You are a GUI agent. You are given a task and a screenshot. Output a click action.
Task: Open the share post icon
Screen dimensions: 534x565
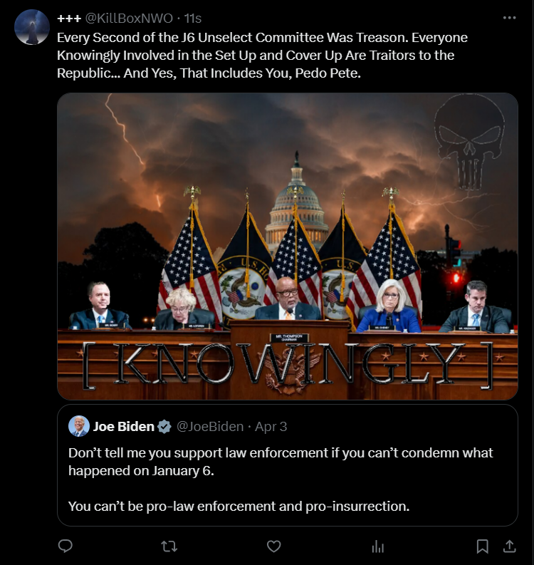click(509, 546)
